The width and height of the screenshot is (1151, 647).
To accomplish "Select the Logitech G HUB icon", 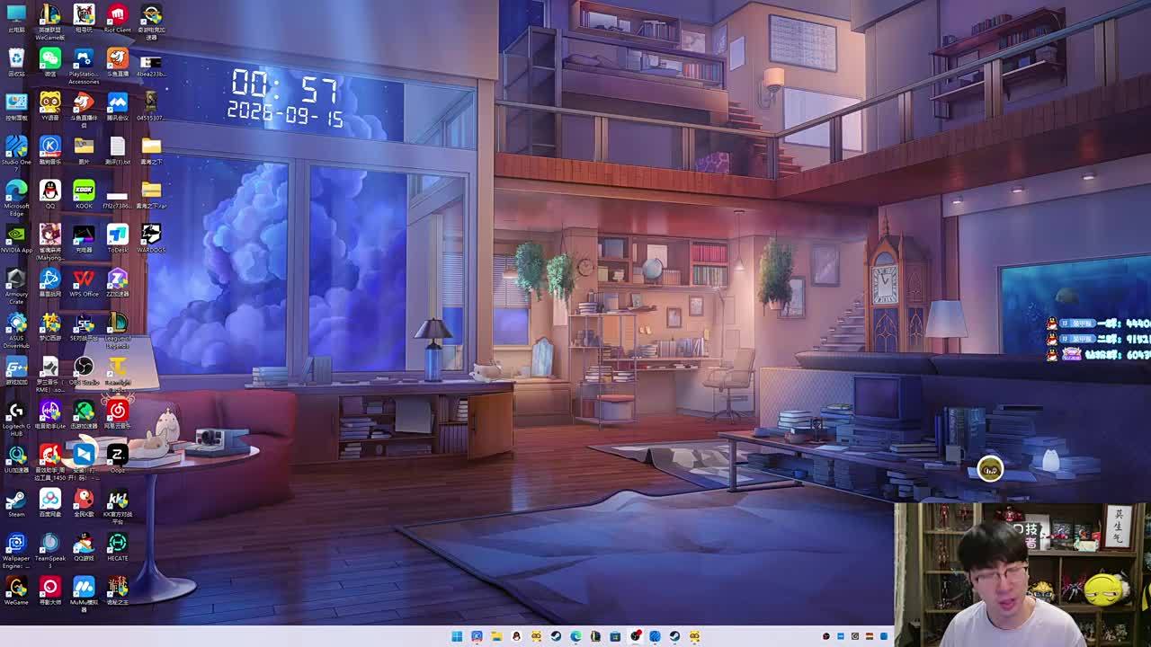I will [x=16, y=418].
